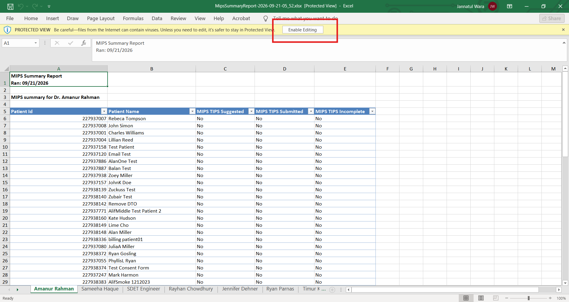
Task: Open the Formulas ribbon tab
Action: 133,18
